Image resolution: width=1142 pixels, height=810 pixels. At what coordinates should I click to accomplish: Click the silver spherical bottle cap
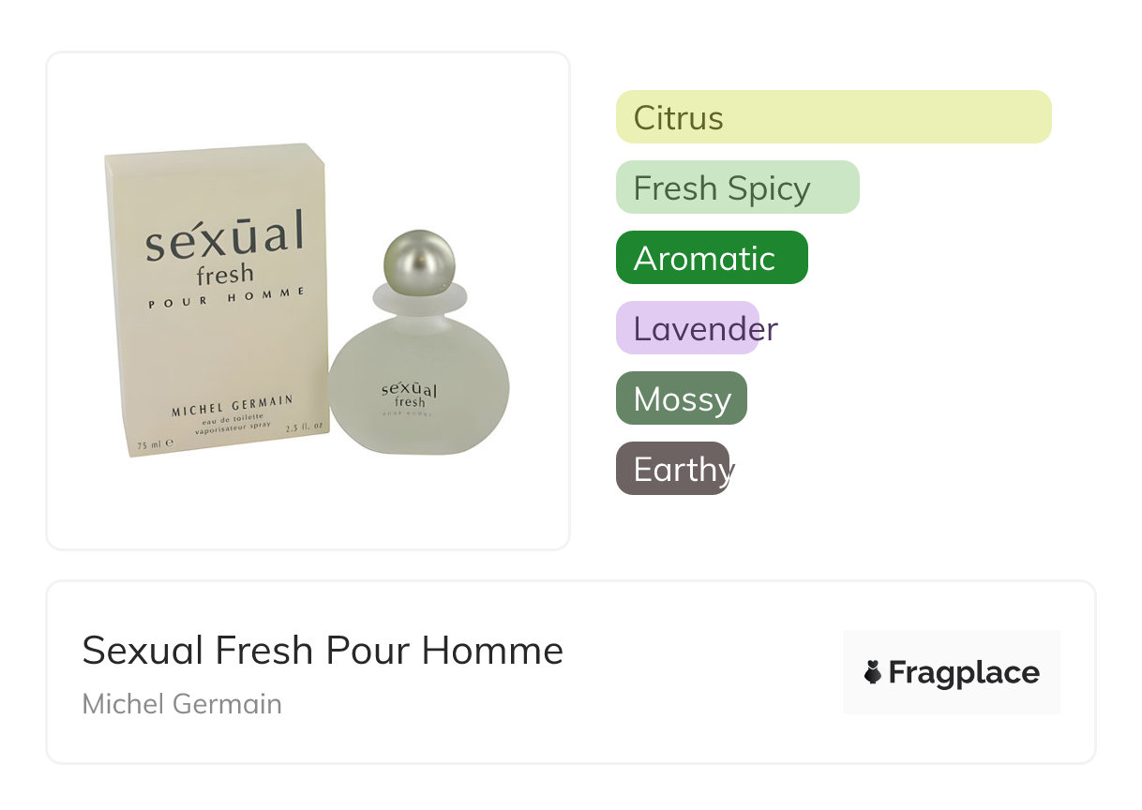click(418, 258)
